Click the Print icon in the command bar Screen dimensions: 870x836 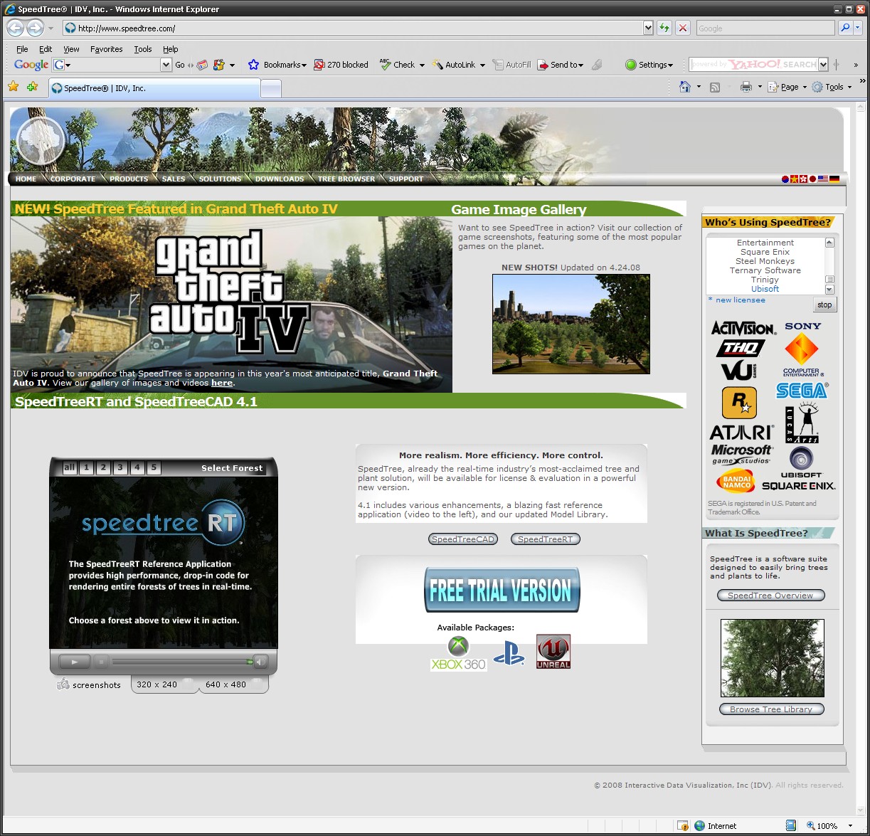pos(746,87)
